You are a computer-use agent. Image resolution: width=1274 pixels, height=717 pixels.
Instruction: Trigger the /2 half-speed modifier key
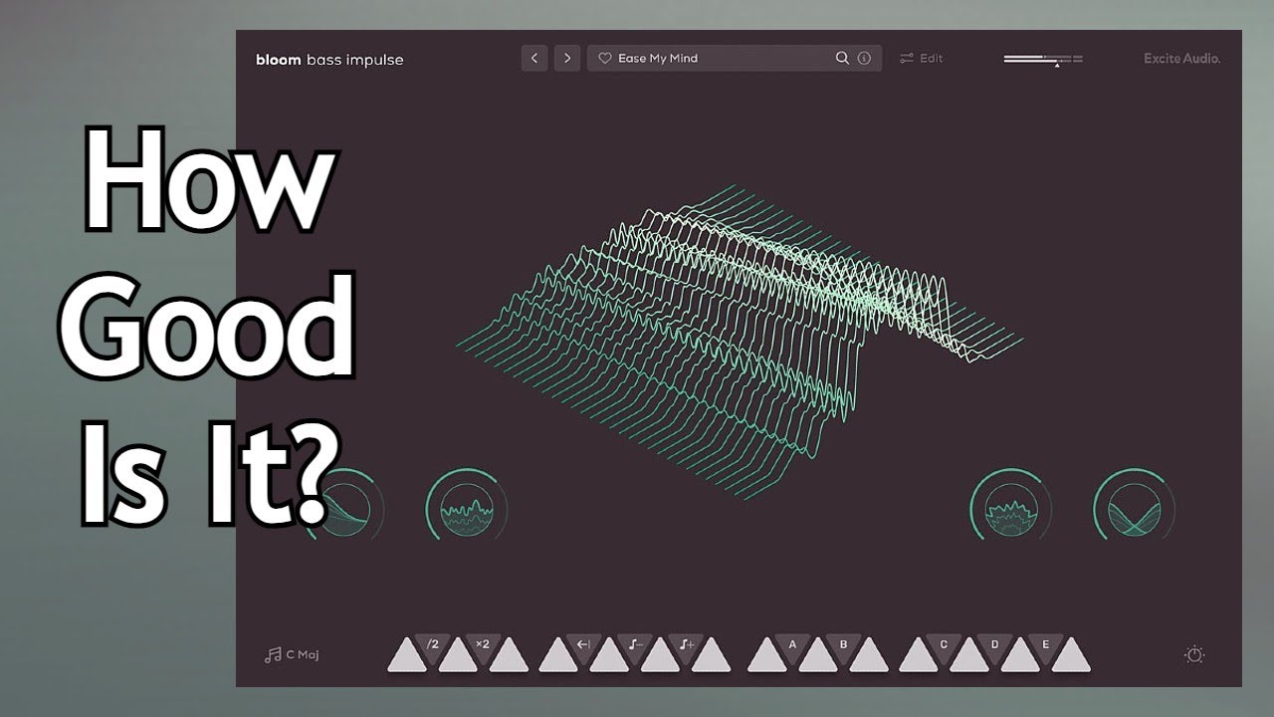coord(433,645)
